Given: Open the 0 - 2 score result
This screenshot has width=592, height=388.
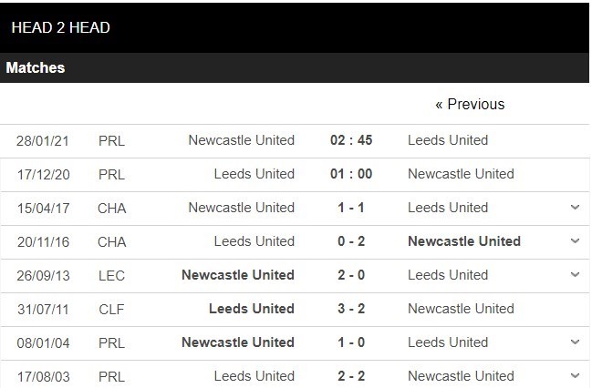Looking at the screenshot, I should (x=351, y=241).
